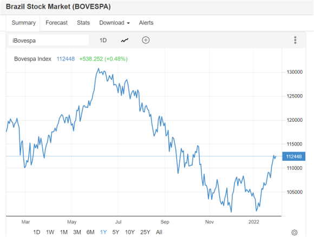Click the Jul x-axis label
314x237 pixels.
[x=118, y=222]
